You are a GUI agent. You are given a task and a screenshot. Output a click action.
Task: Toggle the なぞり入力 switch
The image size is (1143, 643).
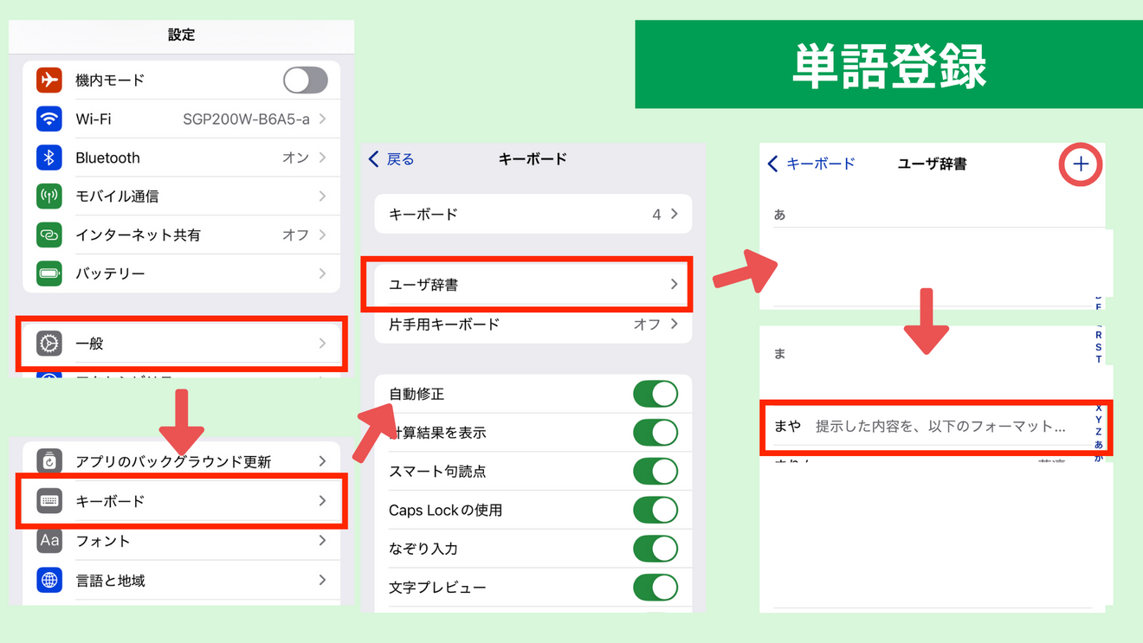[655, 549]
